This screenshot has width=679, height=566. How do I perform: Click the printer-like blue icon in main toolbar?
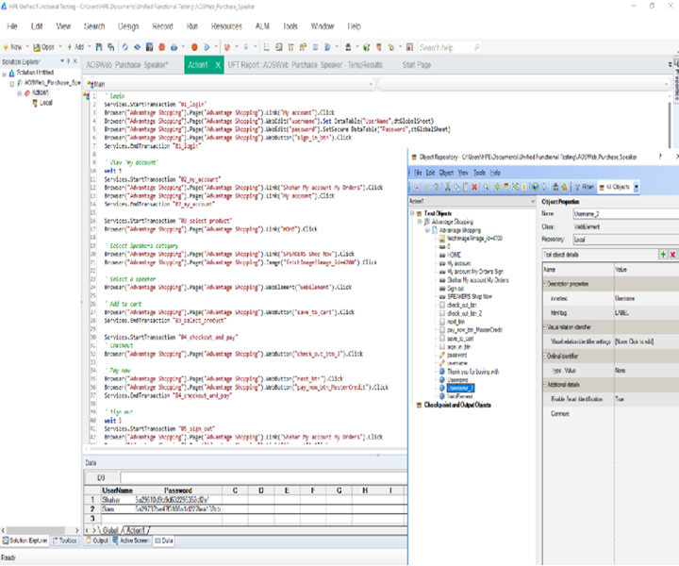[174, 47]
